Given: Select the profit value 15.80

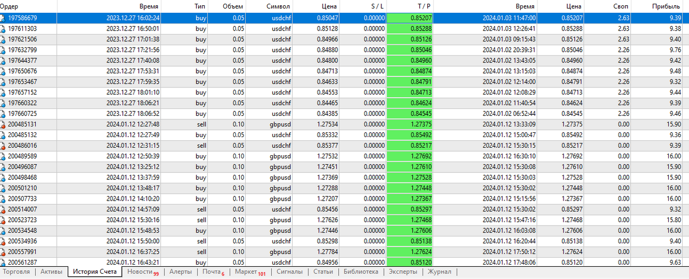Looking at the screenshot, I should pos(673,220).
